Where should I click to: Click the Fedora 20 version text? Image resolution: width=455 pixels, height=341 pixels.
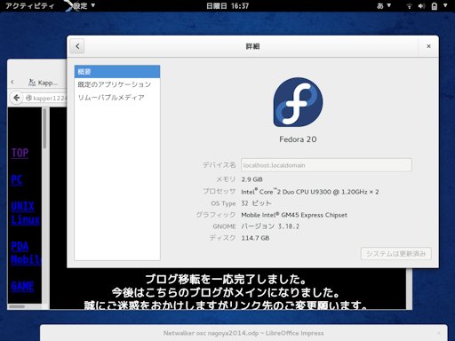tap(298, 139)
